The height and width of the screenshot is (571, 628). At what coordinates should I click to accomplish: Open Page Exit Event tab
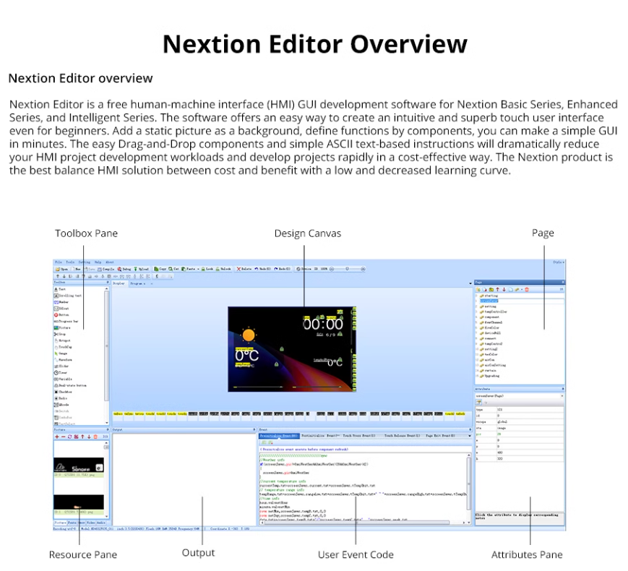pos(440,435)
